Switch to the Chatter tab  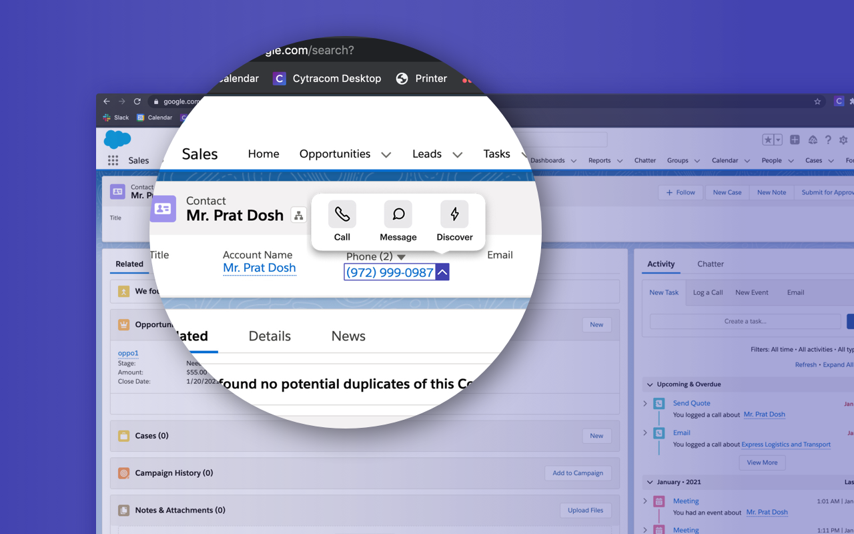(x=710, y=264)
